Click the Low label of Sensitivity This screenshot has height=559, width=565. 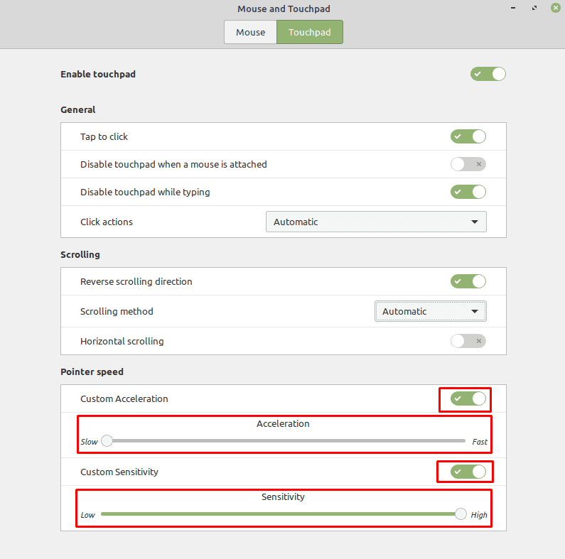[87, 515]
